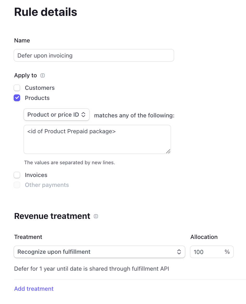The height and width of the screenshot is (304, 246).
Task: Enable the Invoices checkbox
Action: click(x=17, y=175)
